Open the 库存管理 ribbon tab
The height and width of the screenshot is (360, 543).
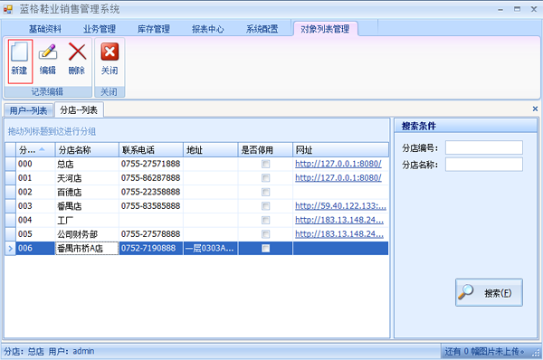(154, 29)
